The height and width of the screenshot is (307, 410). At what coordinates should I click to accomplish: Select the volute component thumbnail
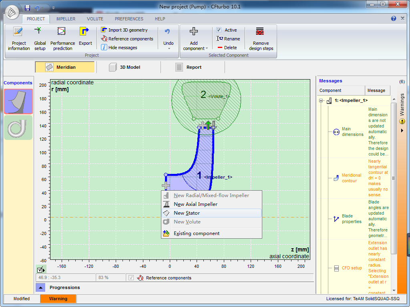[x=18, y=128]
